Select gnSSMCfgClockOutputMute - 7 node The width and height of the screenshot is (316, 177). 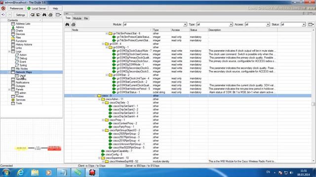click(x=134, y=51)
